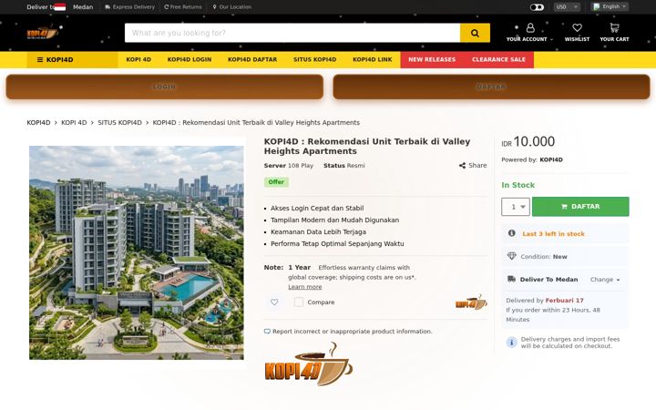The image size is (656, 410).
Task: Check the Compare checkbox
Action: click(298, 302)
